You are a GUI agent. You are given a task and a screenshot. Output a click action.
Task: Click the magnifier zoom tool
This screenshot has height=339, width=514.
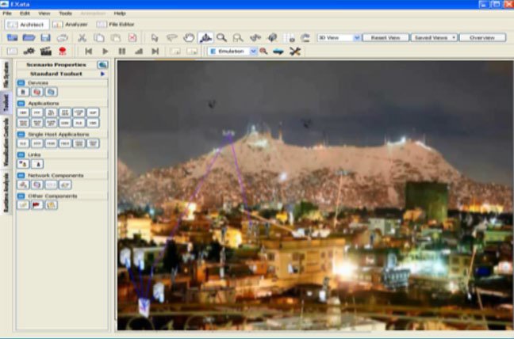pos(222,37)
